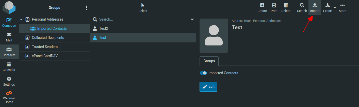Collapse the Personal Addresses tree

(21, 19)
